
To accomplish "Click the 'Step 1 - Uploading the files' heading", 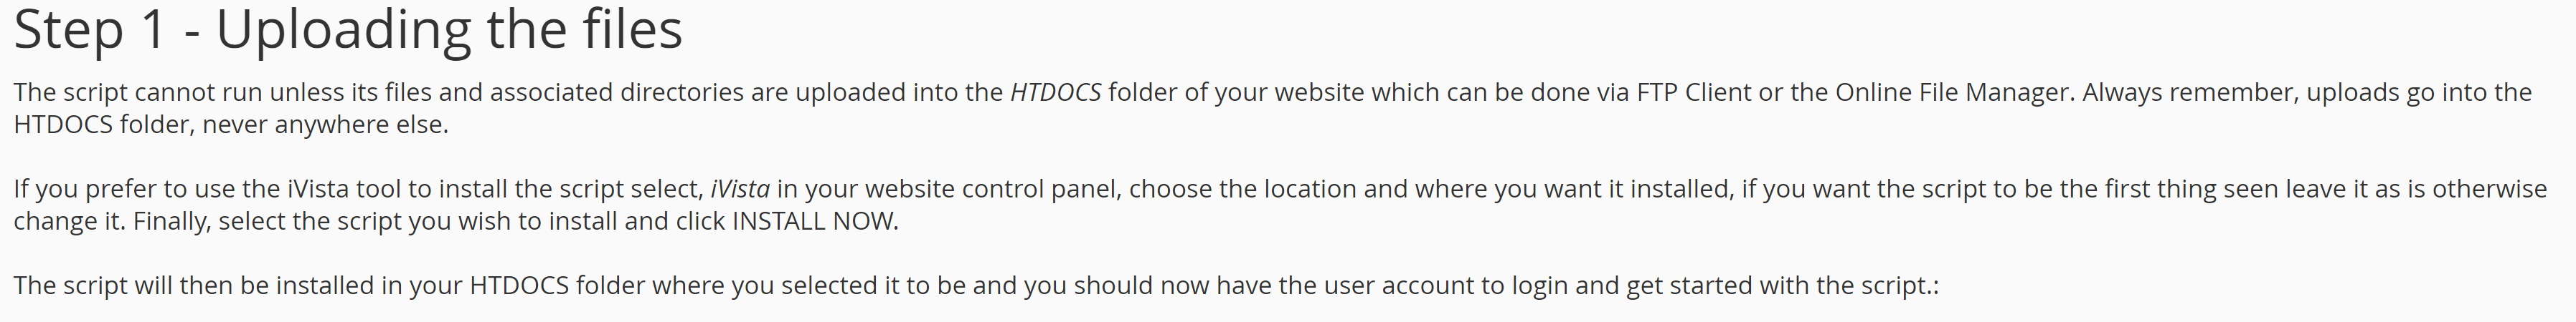I will (348, 30).
